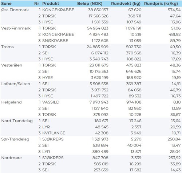
Task: Click the Rundpris (kr/kg) column header
Action: (x=161, y=4)
